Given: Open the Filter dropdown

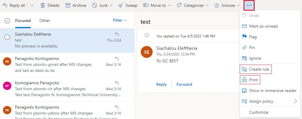Looking at the screenshot, I should coord(120,20).
